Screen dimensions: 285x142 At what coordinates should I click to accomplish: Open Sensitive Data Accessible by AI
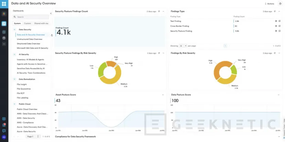pyautogui.click(x=31, y=68)
